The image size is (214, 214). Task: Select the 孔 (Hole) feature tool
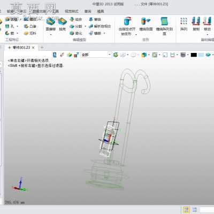click(x=10, y=26)
